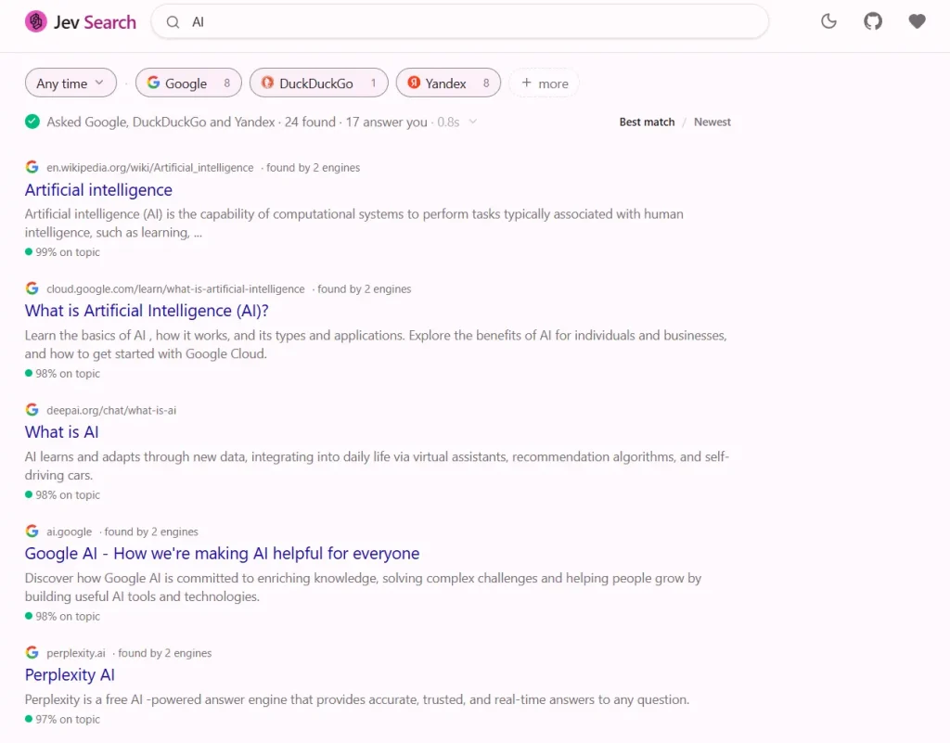This screenshot has width=950, height=743.
Task: Open What is Artificial Intelligence (AI)? result
Action: coord(147,311)
